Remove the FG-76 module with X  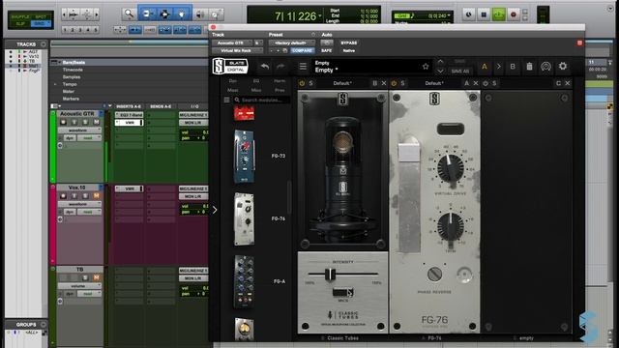[476, 83]
